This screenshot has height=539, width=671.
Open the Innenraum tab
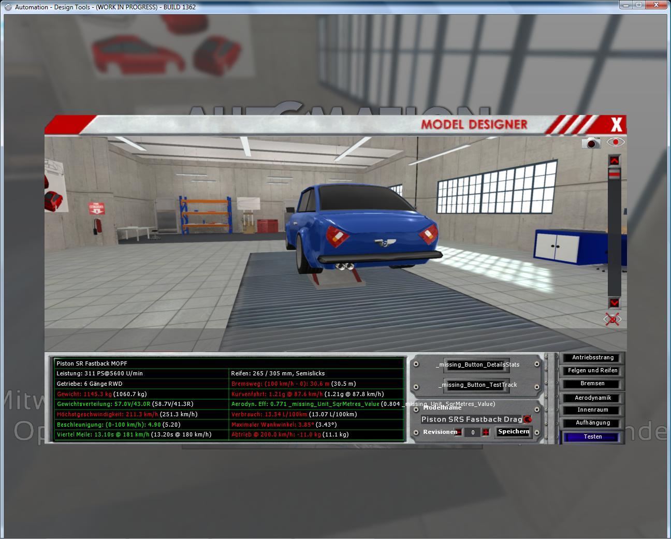click(x=592, y=410)
